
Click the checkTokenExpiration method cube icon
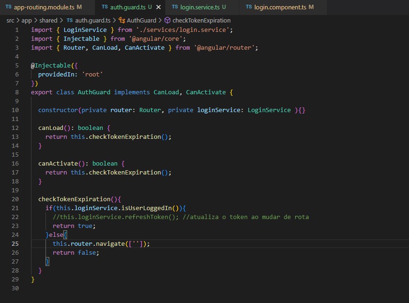167,20
